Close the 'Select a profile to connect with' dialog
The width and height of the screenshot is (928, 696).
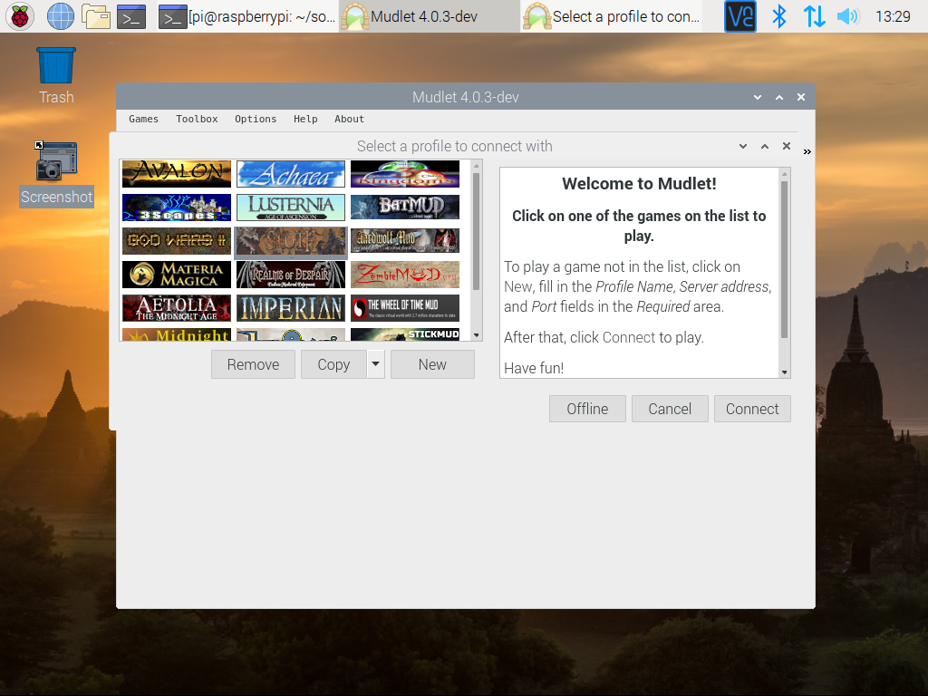[787, 146]
